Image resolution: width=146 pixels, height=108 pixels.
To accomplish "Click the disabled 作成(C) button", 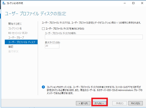I will click(120, 103).
